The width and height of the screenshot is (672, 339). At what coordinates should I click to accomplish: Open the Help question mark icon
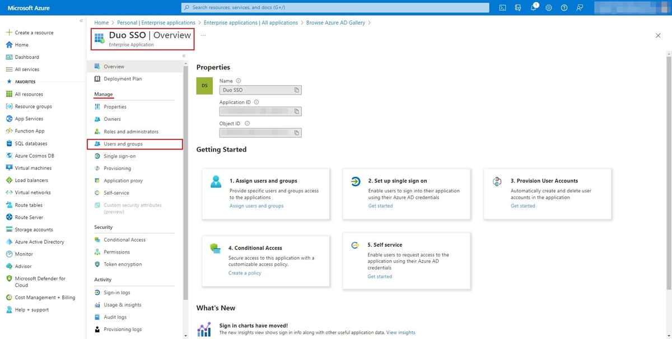click(x=564, y=8)
